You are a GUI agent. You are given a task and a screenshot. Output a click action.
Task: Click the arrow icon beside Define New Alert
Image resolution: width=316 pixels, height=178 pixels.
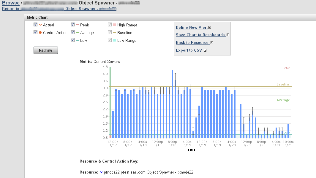coord(210,27)
